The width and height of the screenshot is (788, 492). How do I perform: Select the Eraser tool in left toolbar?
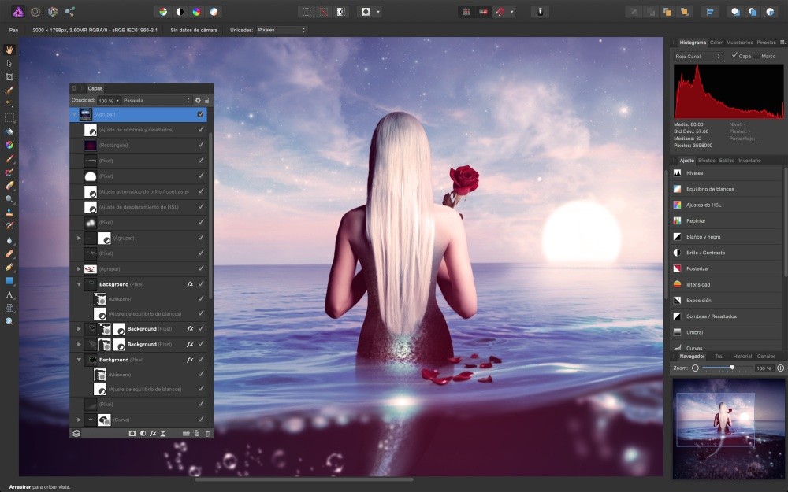[x=9, y=186]
